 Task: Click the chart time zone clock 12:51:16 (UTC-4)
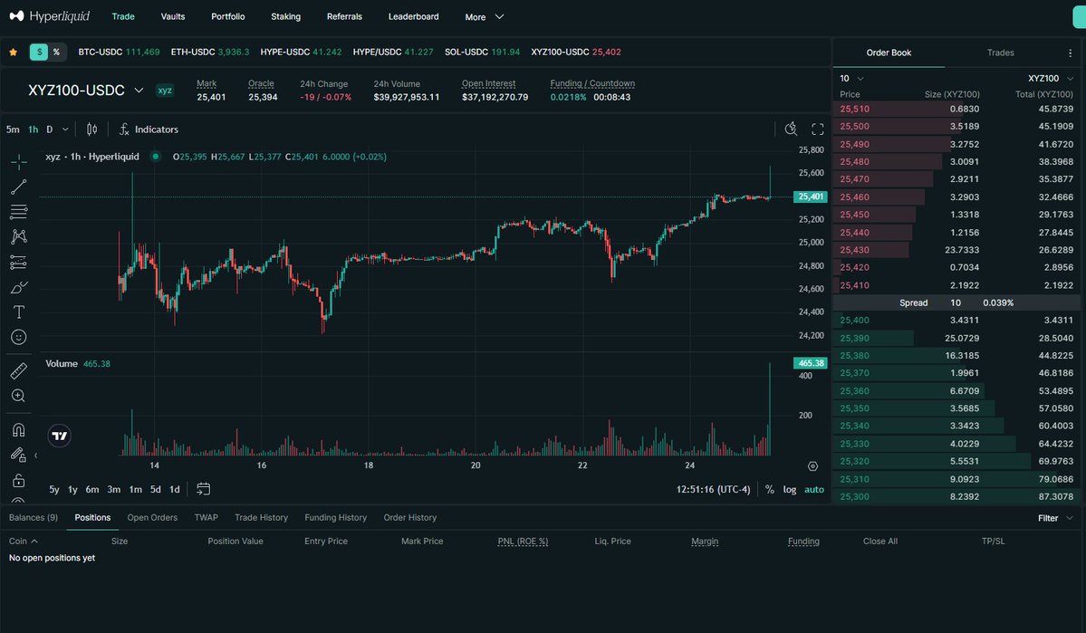[x=713, y=490]
